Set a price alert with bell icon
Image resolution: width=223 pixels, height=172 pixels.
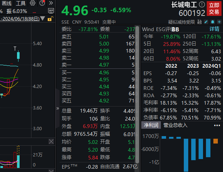(x=213, y=22)
